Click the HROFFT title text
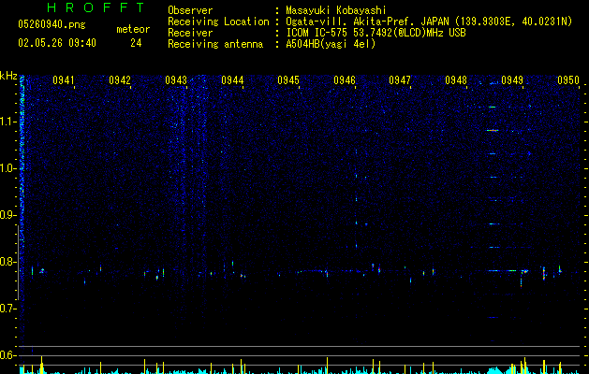Image resolution: width=589 pixels, height=374 pixels. point(96,7)
